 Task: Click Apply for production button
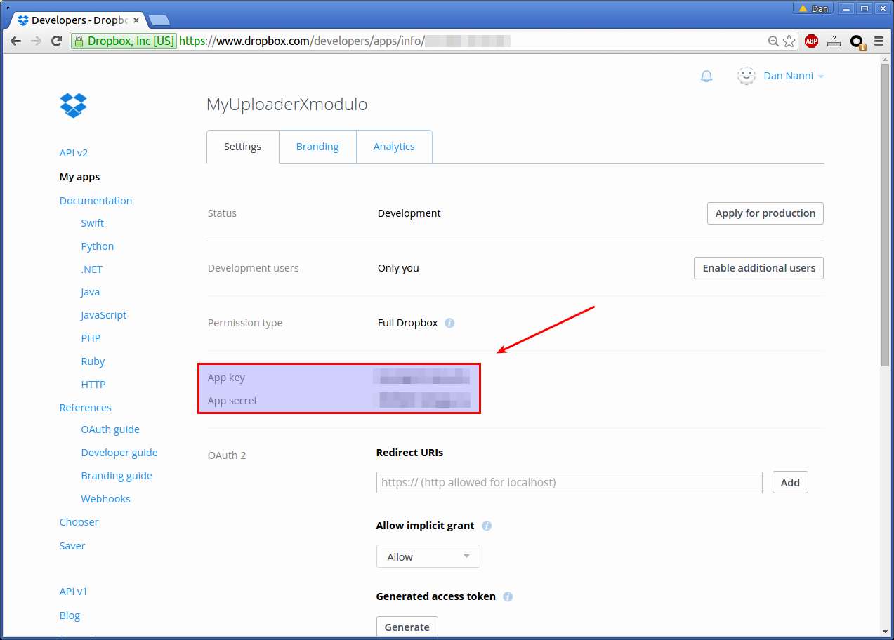[765, 213]
